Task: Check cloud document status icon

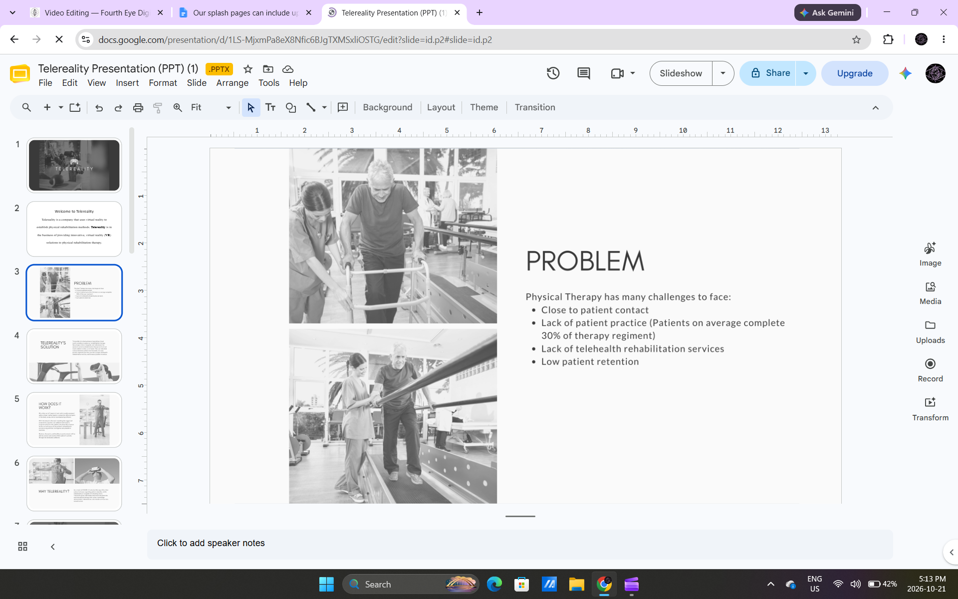Action: coord(288,69)
